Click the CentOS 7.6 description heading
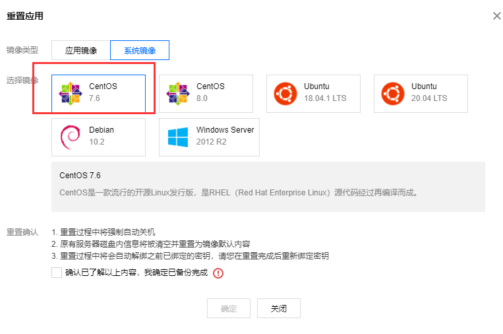Viewport: 503px width, 334px height. pyautogui.click(x=80, y=176)
